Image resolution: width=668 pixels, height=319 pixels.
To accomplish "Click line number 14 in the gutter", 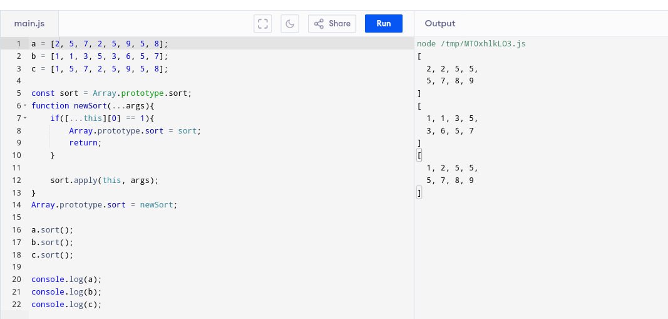I will click(x=17, y=205).
